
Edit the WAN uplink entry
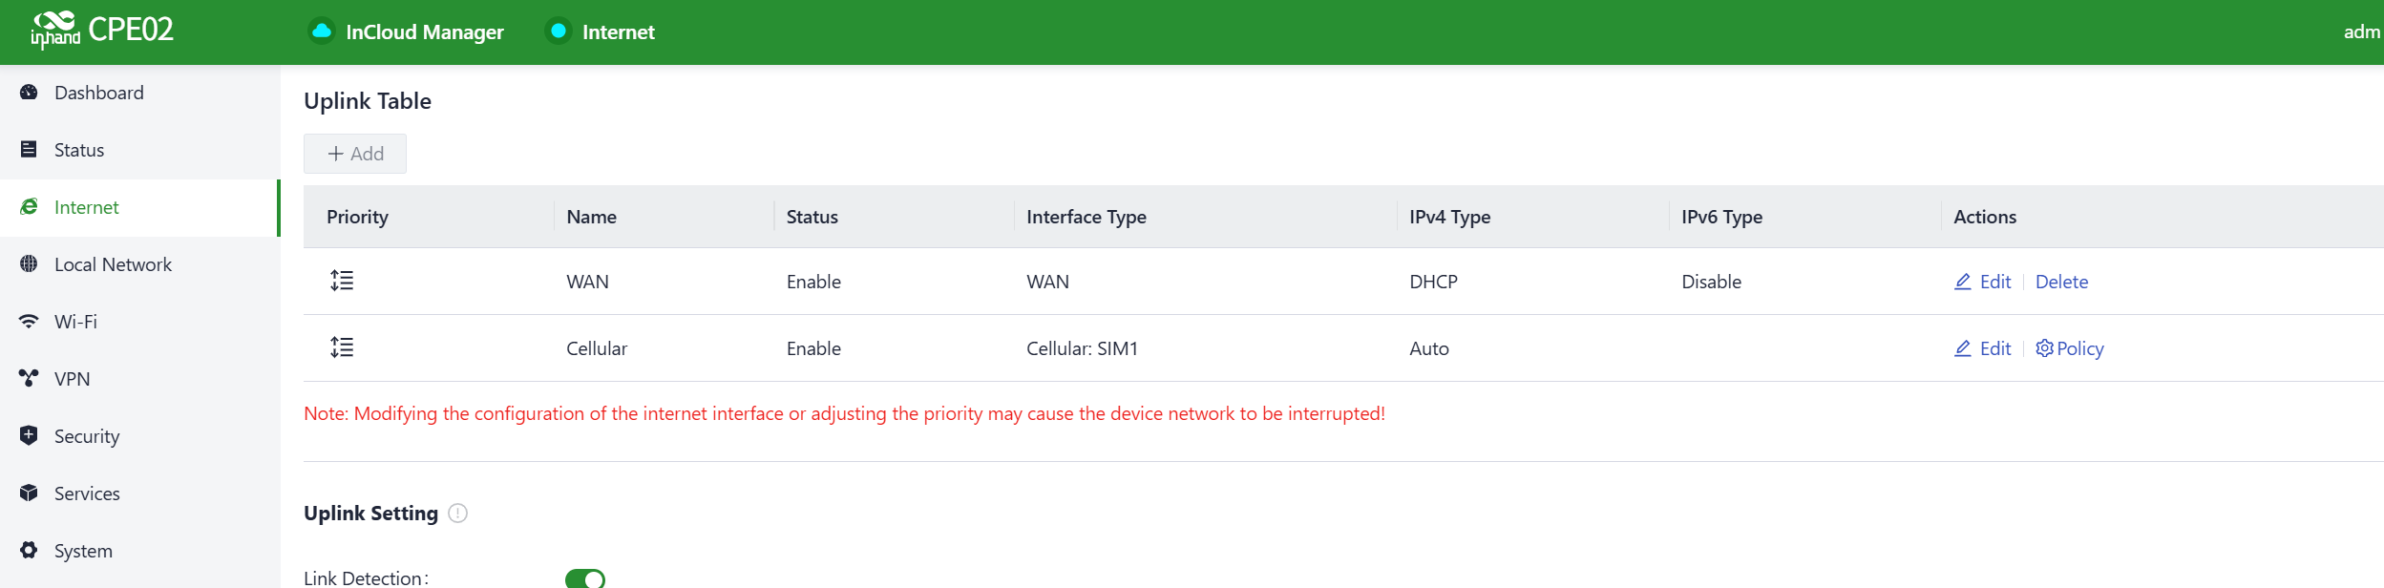(x=1983, y=282)
